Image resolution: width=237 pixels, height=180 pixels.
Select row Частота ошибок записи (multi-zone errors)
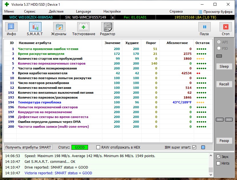[108, 127]
